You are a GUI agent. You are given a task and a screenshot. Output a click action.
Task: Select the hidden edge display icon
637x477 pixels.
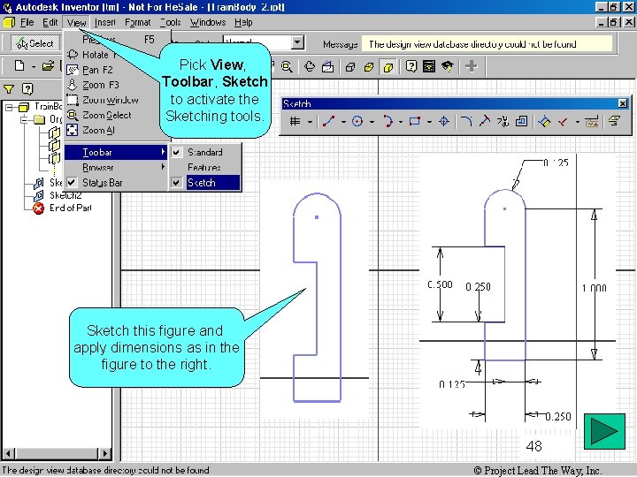[369, 67]
